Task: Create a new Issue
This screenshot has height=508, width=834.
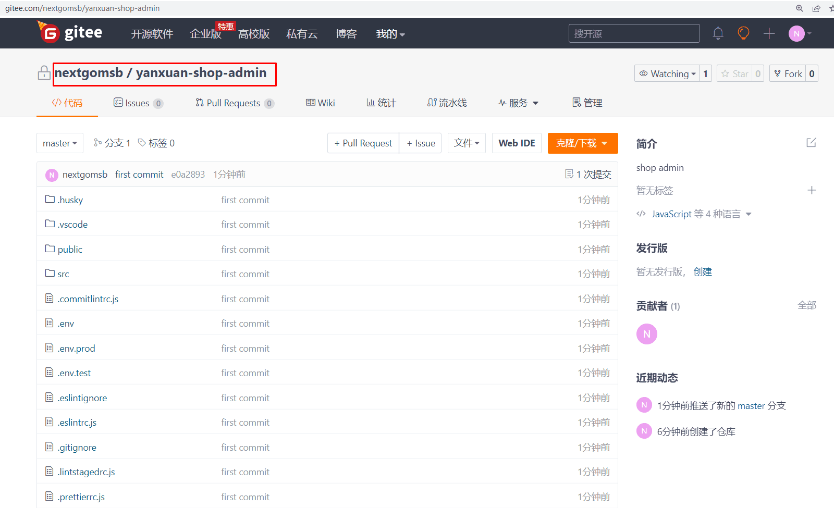Action: tap(421, 143)
